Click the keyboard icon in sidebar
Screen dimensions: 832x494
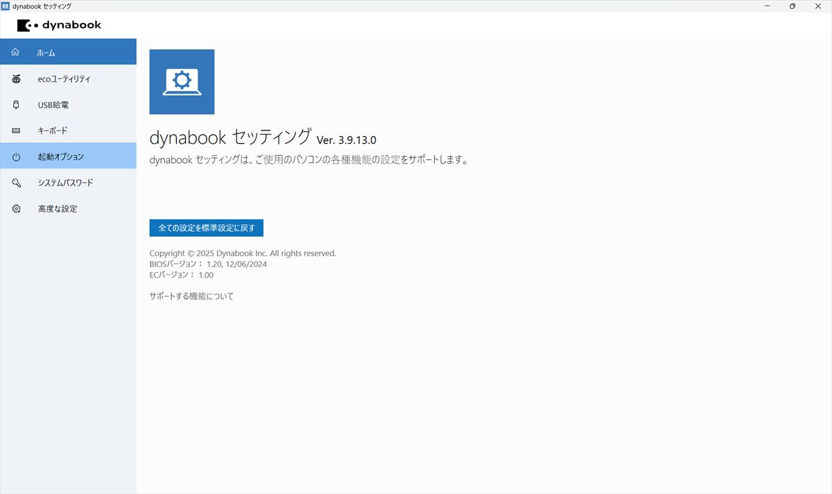tap(16, 130)
